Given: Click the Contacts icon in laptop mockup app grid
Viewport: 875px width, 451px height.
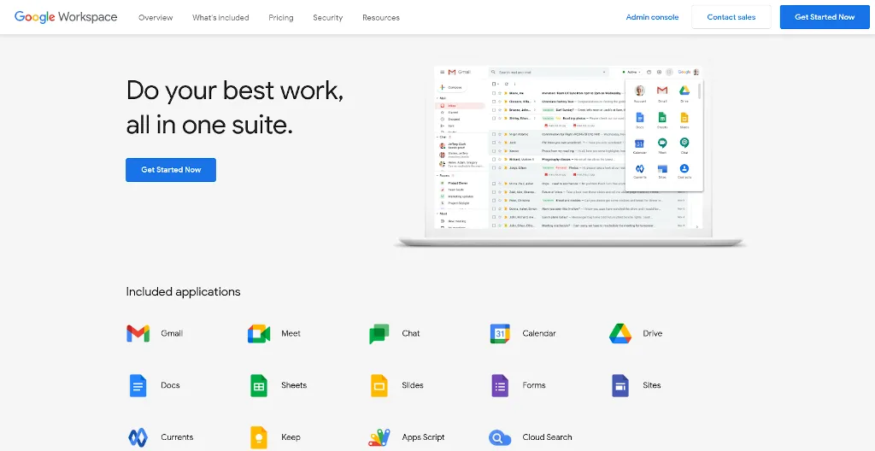Looking at the screenshot, I should tap(684, 168).
